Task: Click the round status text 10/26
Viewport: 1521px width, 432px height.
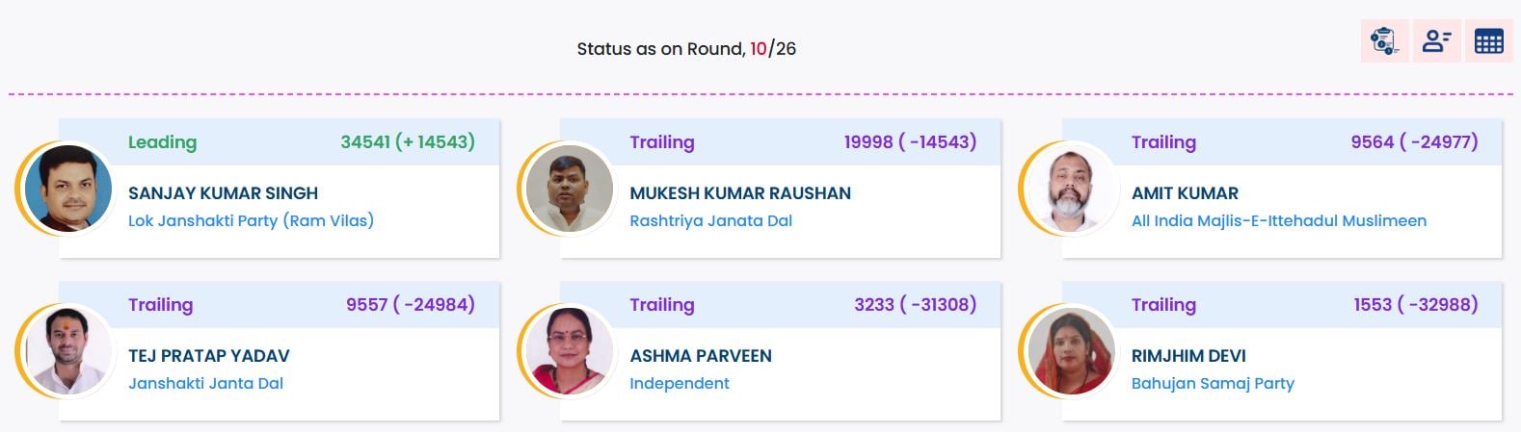Action: pos(772,49)
